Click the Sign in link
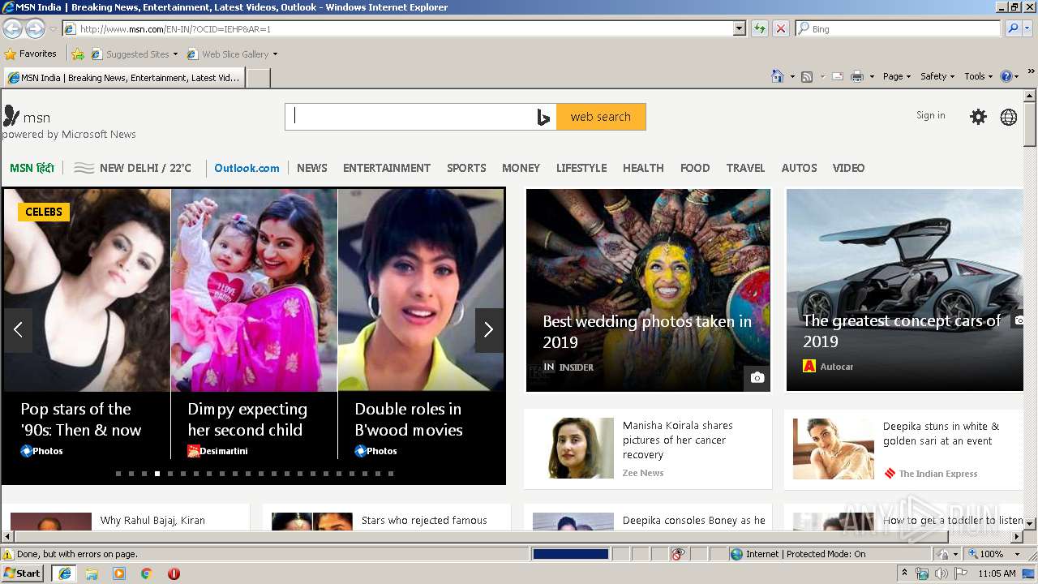This screenshot has width=1038, height=584. pos(931,115)
